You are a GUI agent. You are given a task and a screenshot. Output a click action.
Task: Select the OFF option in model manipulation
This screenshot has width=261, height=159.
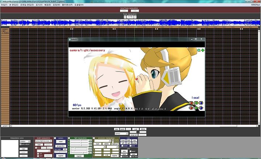click(x=38, y=156)
